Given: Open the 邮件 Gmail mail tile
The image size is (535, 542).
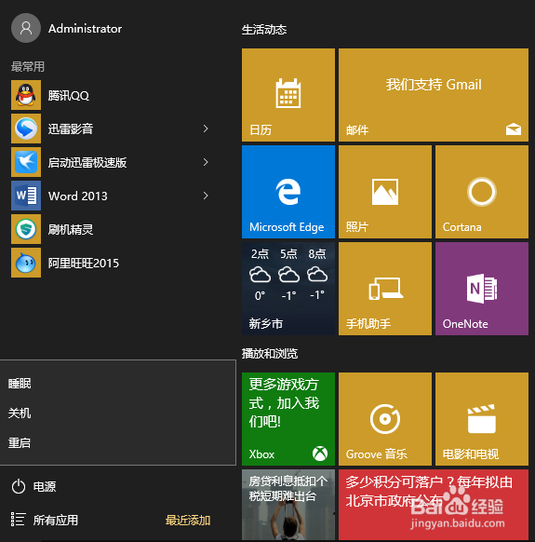Looking at the screenshot, I should click(434, 95).
